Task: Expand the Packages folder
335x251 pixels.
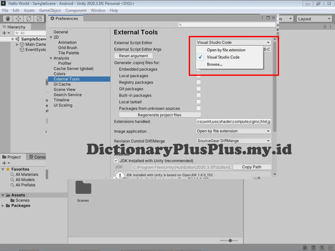Action: pyautogui.click(x=3, y=206)
